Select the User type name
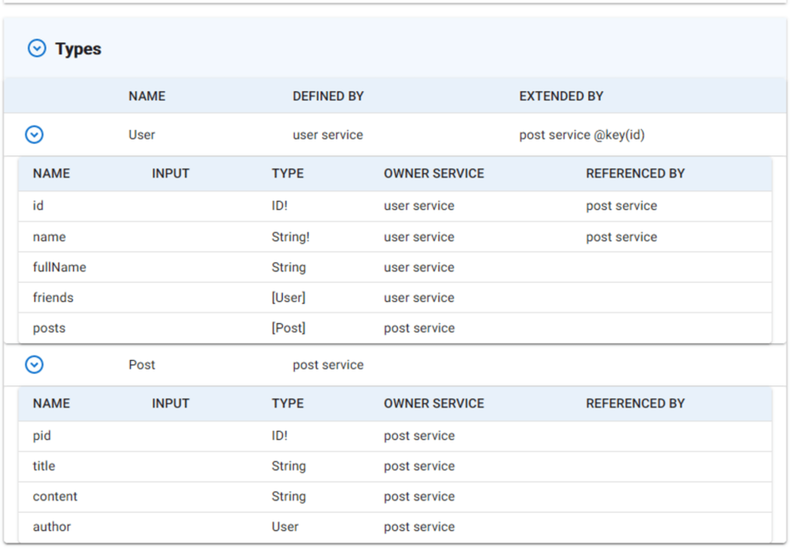The image size is (799, 553). 141,135
